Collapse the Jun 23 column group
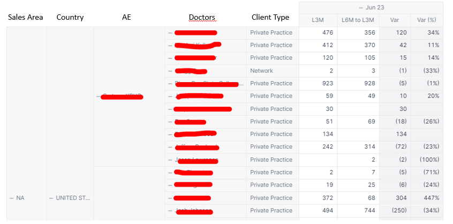This screenshot has height=224, width=453. pos(360,8)
